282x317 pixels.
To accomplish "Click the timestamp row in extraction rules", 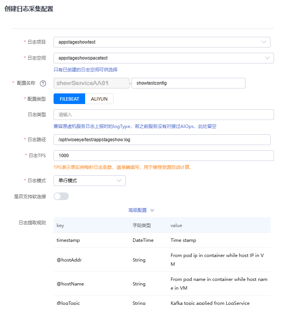I will [x=162, y=240].
